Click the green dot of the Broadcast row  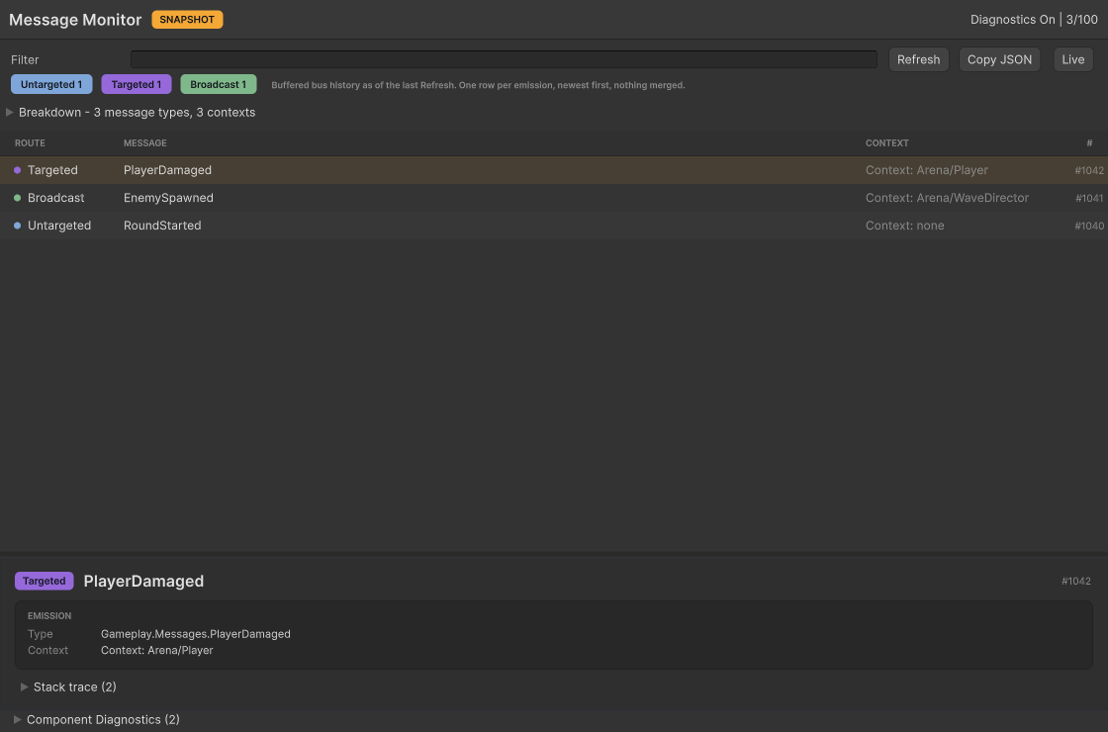tap(18, 198)
